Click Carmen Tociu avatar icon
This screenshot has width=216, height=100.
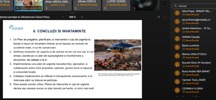(x=177, y=81)
